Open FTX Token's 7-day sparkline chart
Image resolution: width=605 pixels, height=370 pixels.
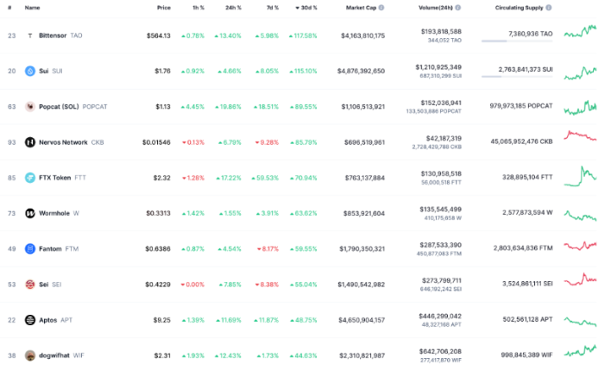[579, 176]
